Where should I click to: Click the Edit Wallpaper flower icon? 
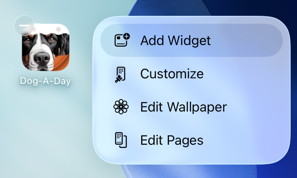(121, 106)
